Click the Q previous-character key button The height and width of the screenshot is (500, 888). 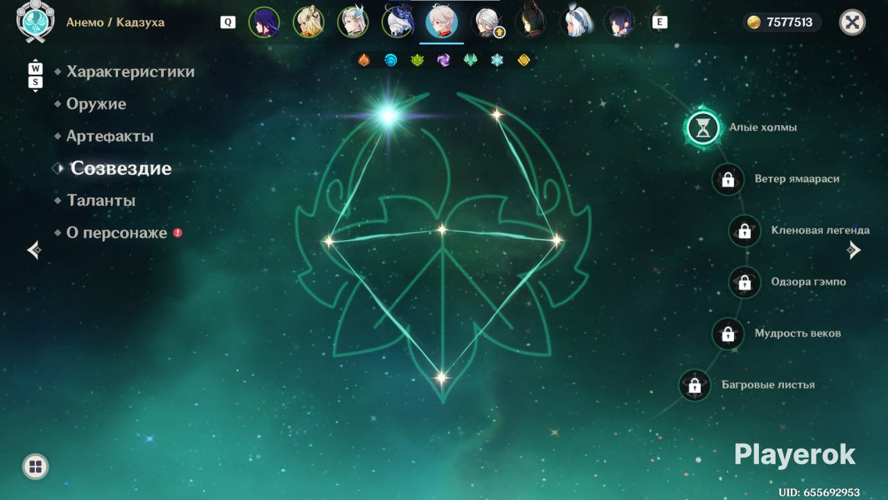click(x=228, y=22)
